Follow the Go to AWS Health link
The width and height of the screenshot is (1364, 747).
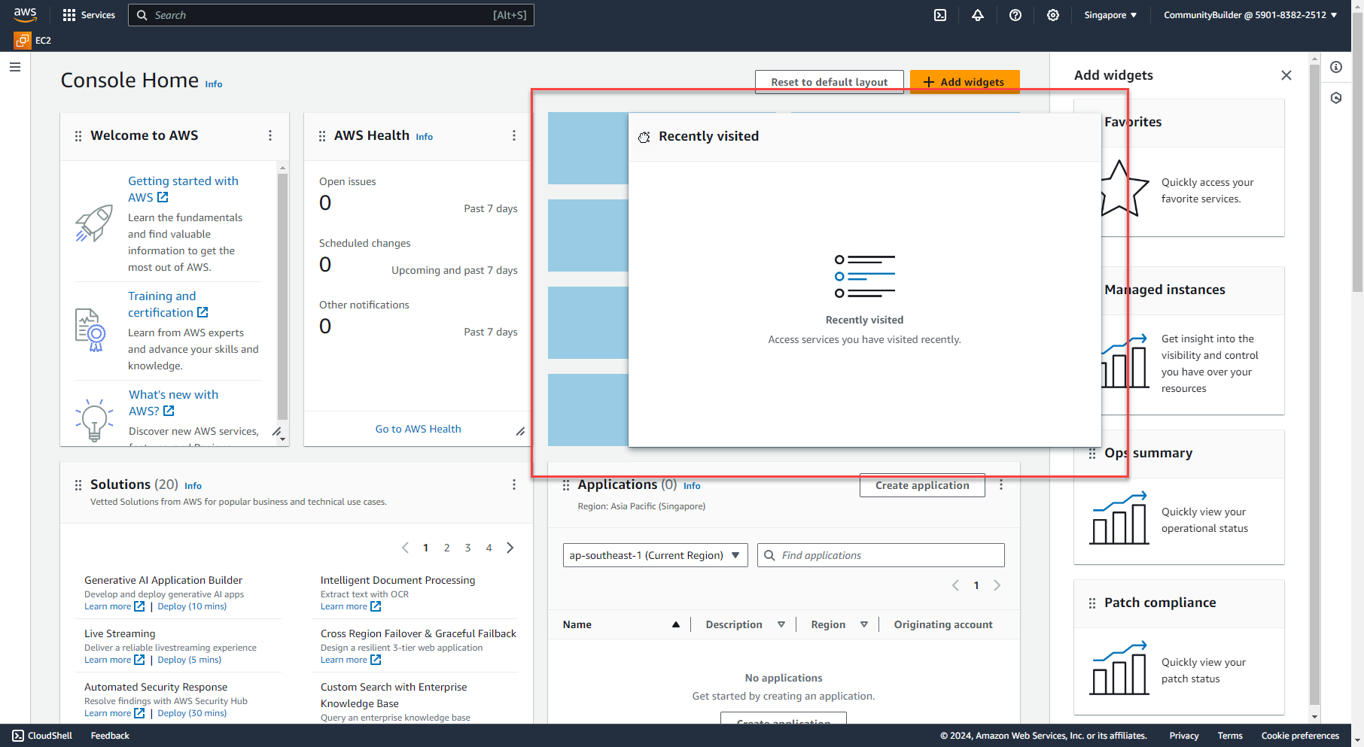[418, 429]
